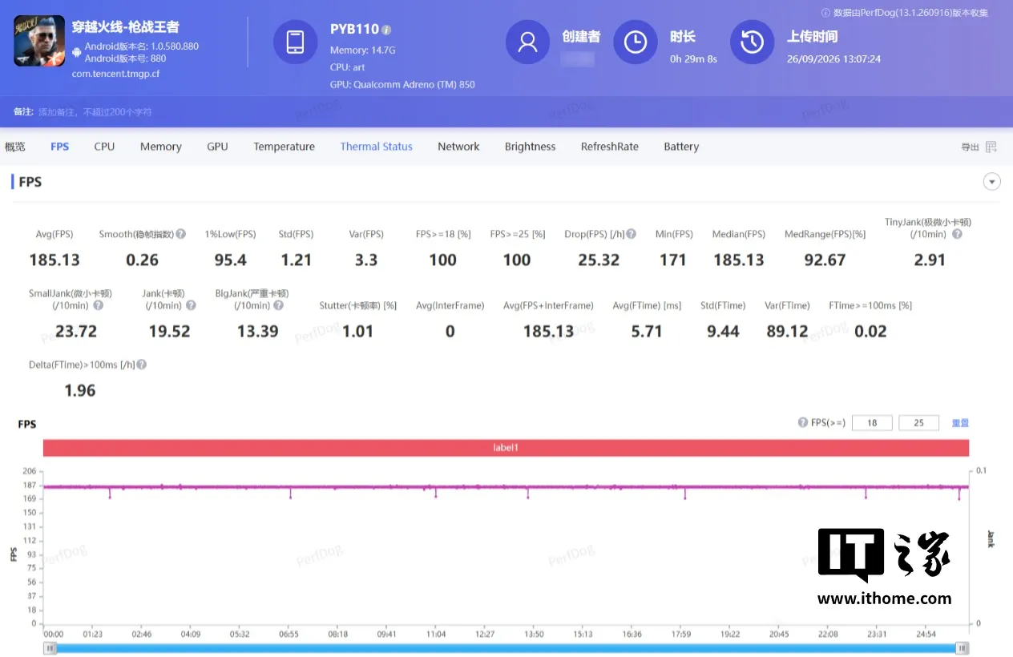The width and height of the screenshot is (1013, 657).
Task: Click help icon next to Drop(FPS) [/h]
Action: (x=632, y=234)
